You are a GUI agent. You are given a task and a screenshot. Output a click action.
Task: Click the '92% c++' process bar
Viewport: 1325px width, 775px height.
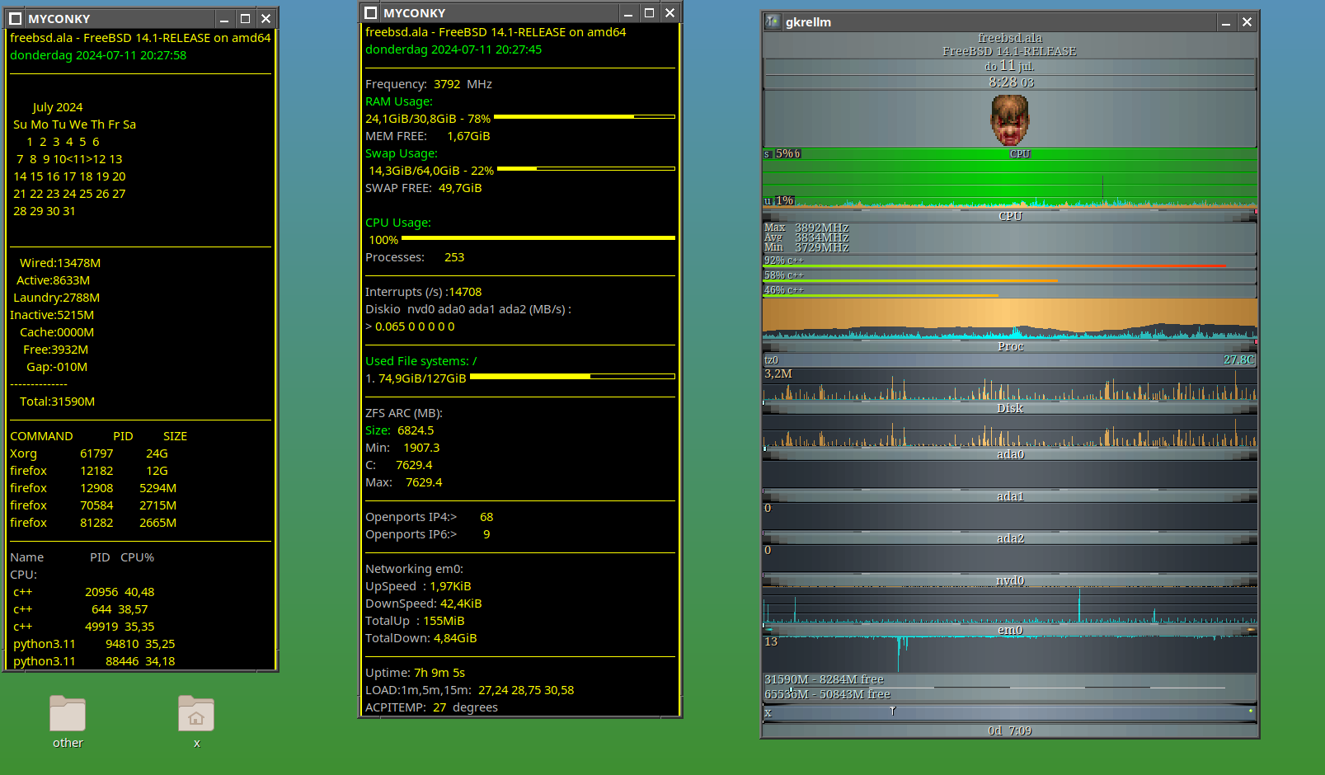(x=1010, y=261)
